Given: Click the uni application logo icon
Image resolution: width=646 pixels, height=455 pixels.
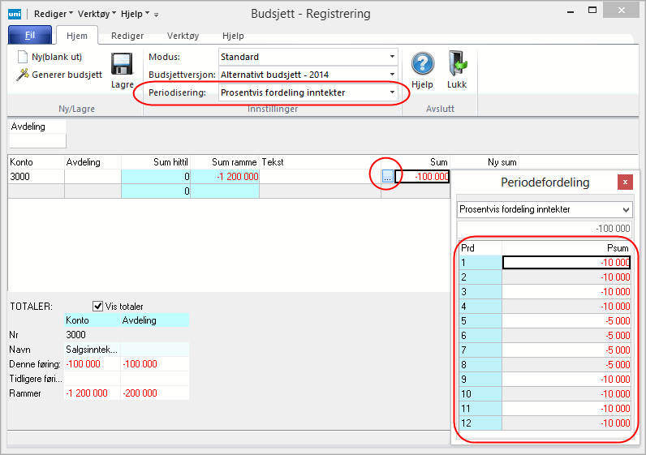Looking at the screenshot, I should [15, 15].
